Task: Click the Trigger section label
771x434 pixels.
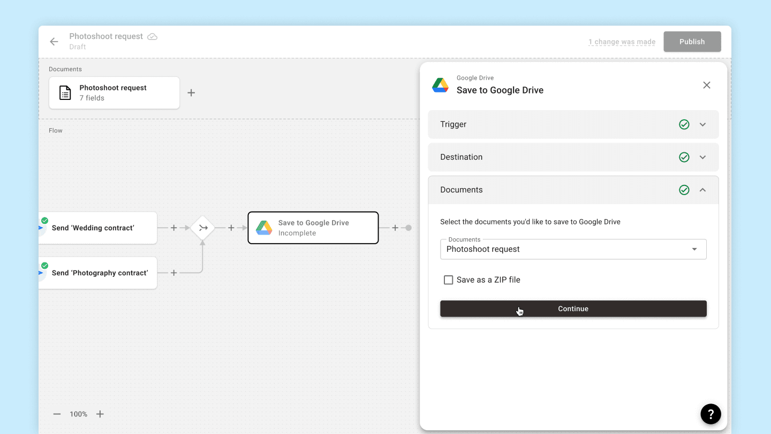Action: (453, 125)
